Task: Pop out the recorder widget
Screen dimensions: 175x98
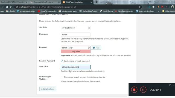Action: pos(170,85)
